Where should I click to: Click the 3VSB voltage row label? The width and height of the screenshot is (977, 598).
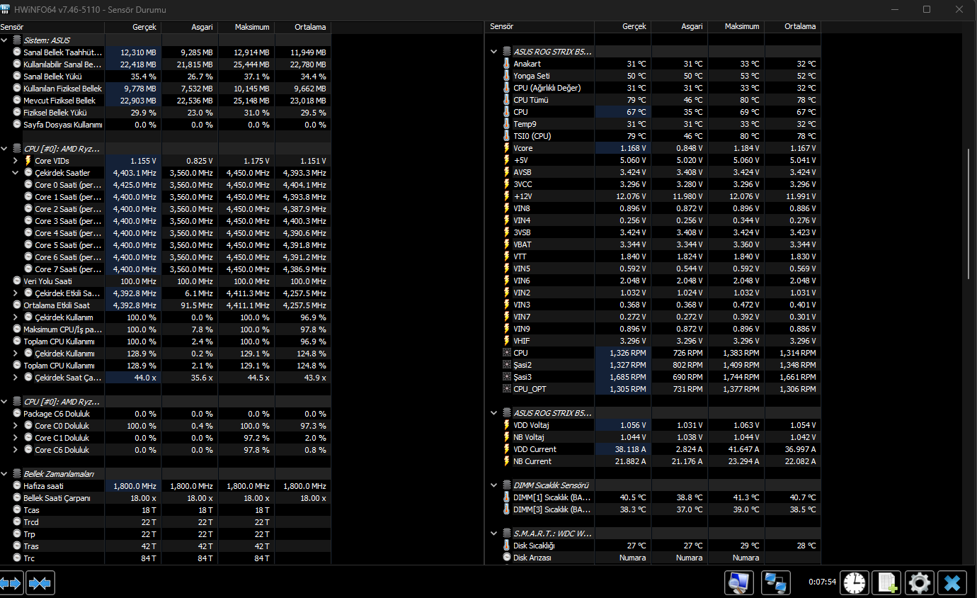pos(522,232)
